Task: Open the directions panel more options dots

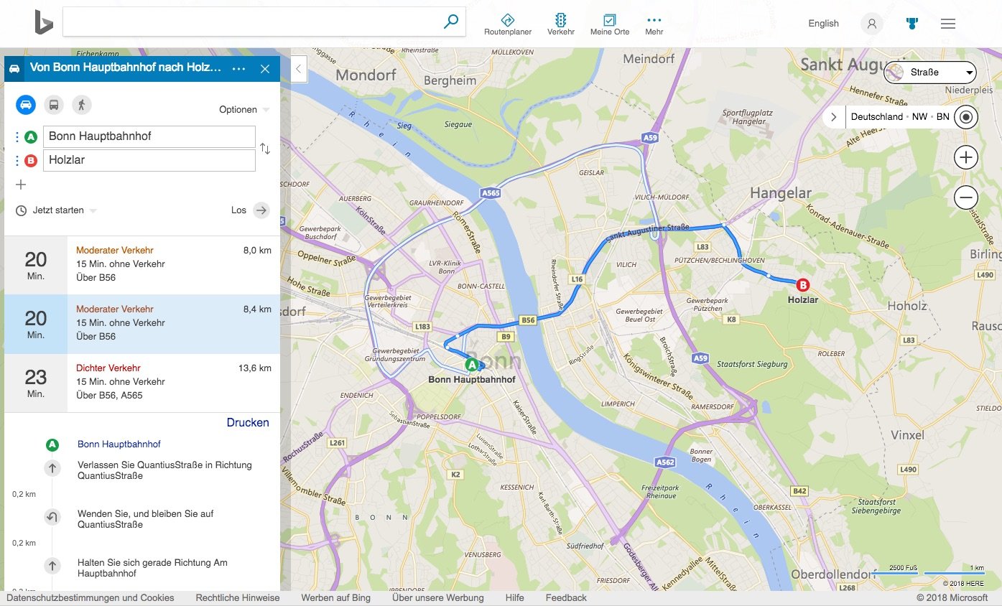Action: tap(239, 69)
